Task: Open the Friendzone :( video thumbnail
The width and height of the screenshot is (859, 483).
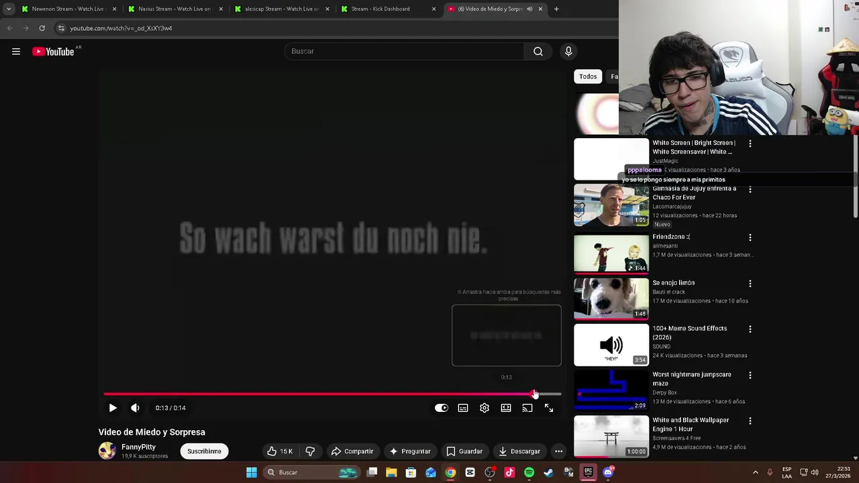Action: click(x=611, y=252)
